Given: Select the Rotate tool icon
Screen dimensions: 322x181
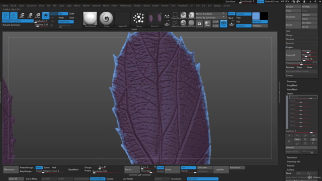Looking at the screenshot, I should tap(38, 16).
